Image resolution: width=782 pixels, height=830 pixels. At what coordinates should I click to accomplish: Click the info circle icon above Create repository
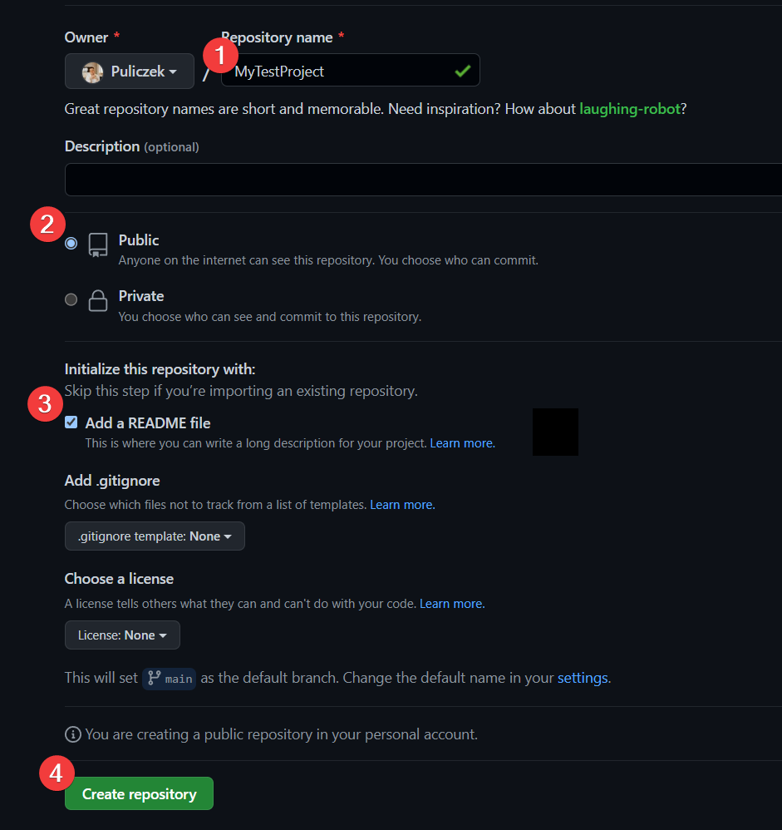(72, 734)
